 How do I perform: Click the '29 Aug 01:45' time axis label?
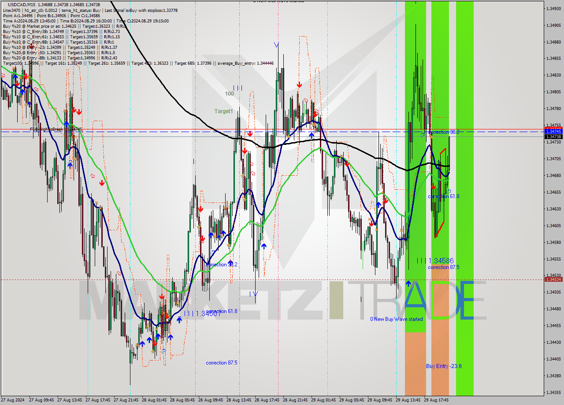click(323, 400)
